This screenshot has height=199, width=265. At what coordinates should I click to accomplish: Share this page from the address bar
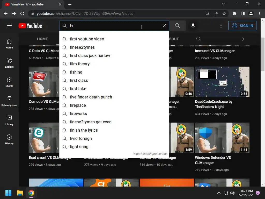point(216,13)
